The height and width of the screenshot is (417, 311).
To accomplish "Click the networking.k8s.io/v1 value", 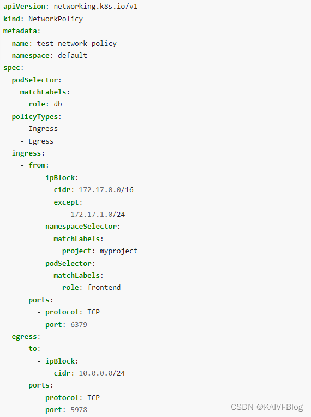I will pos(95,7).
